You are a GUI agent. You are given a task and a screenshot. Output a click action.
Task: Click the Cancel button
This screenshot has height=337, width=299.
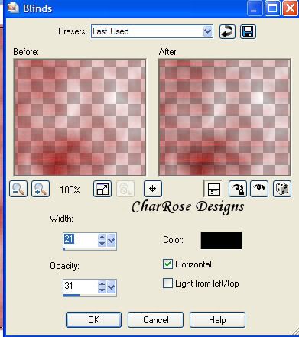(x=155, y=320)
